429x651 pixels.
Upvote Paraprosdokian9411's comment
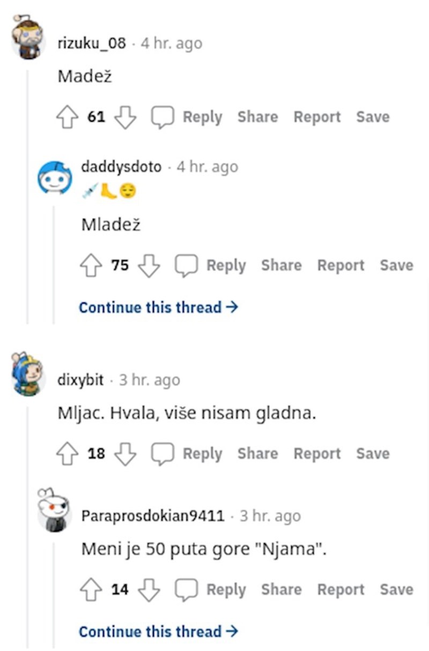[x=91, y=590]
